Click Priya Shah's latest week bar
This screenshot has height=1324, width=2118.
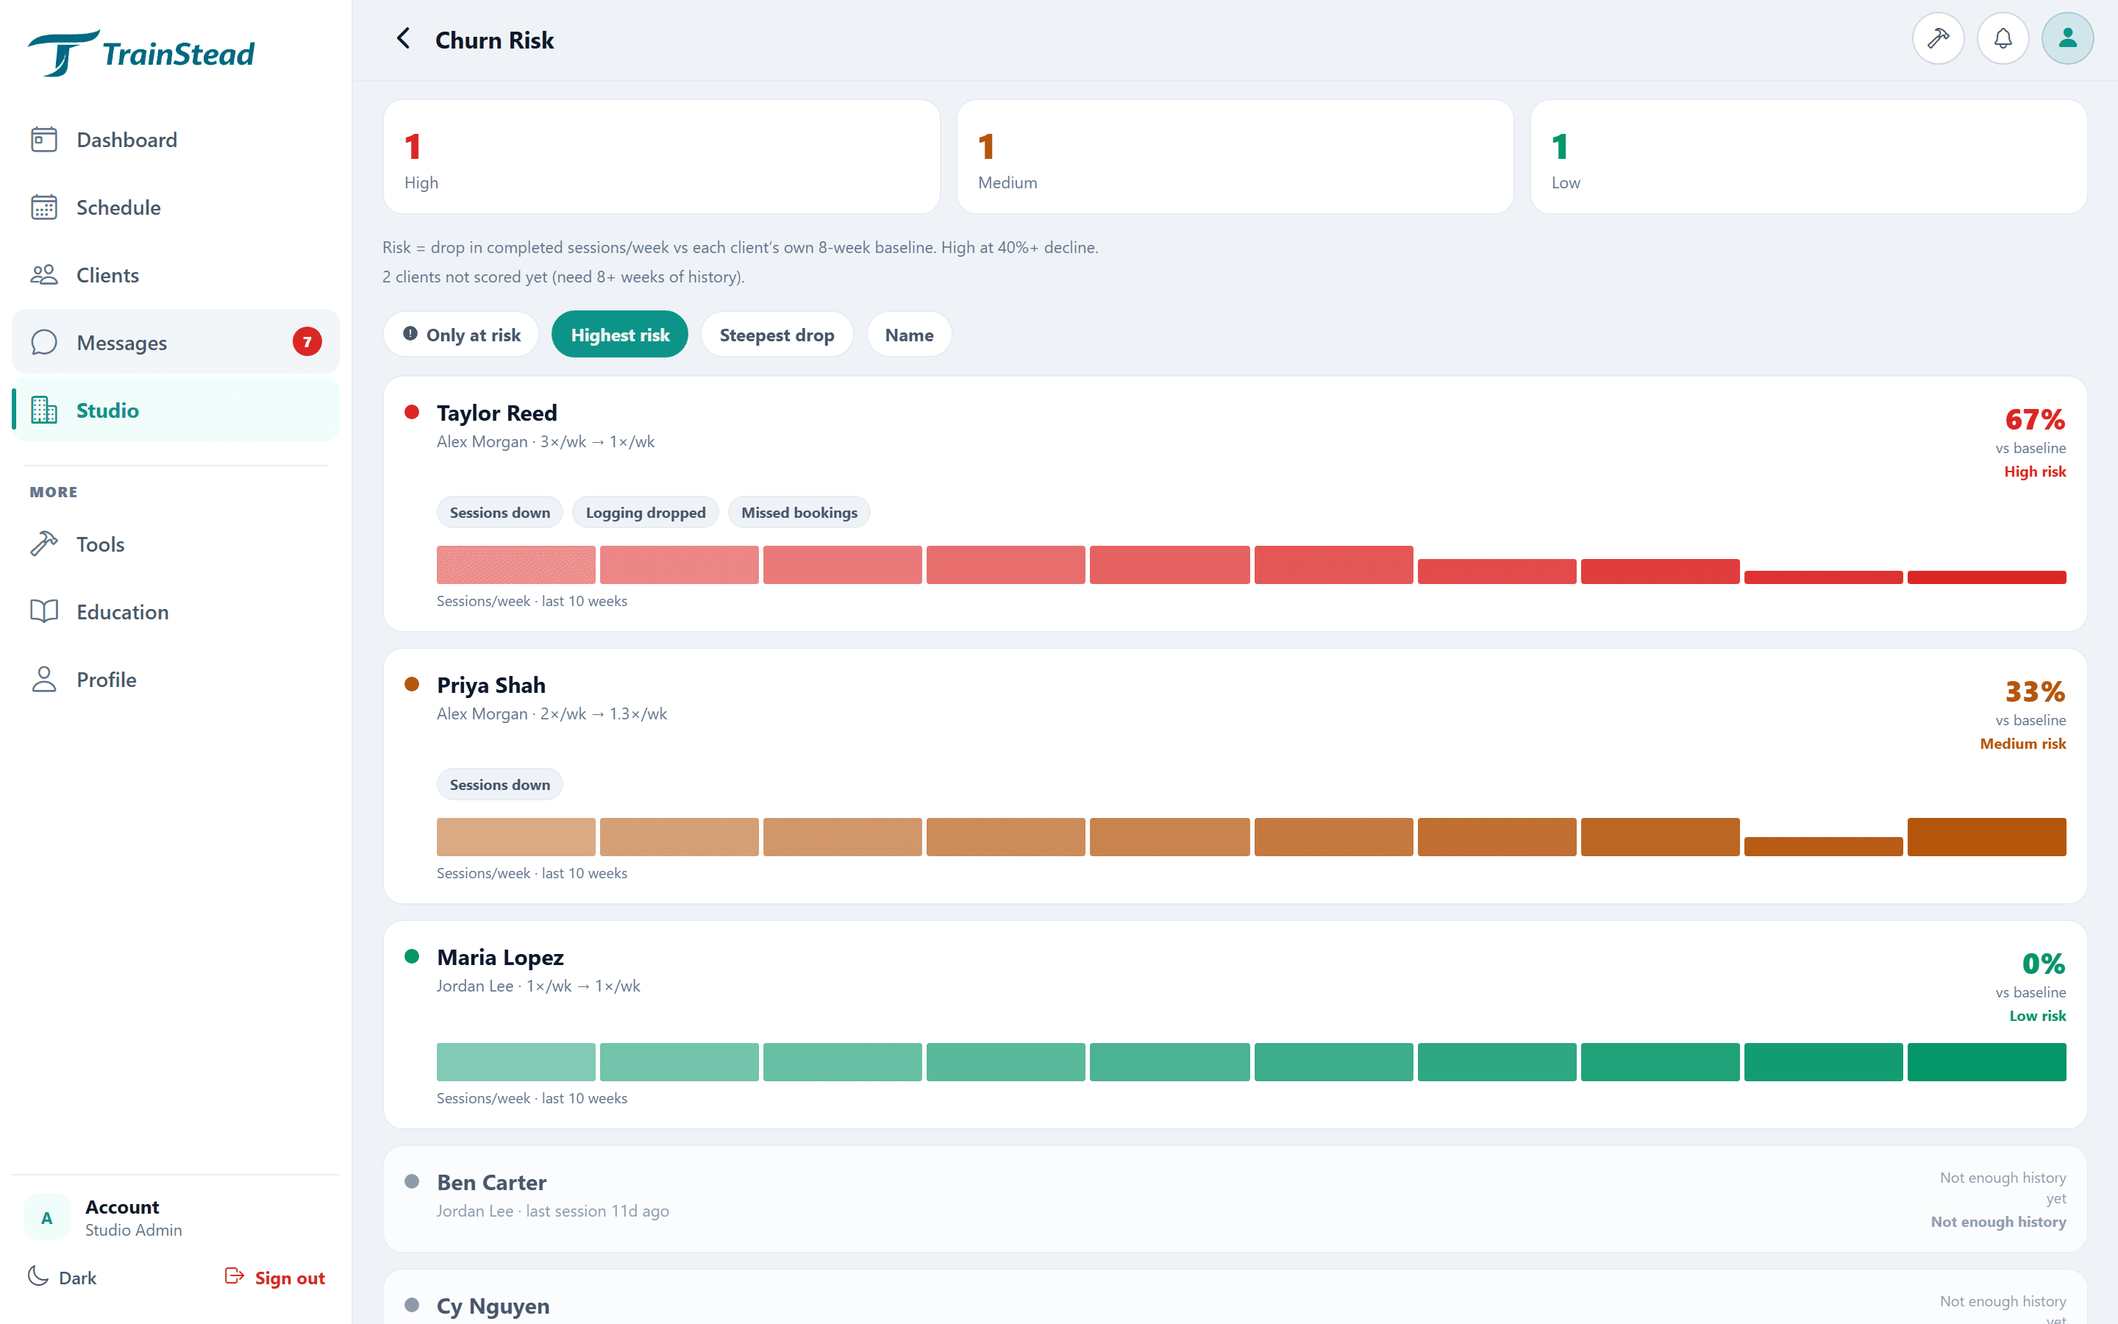click(x=1986, y=837)
